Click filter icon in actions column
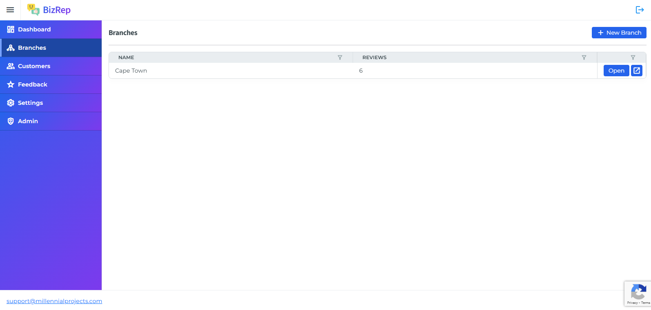Viewport: 651px width, 310px height. (x=633, y=58)
